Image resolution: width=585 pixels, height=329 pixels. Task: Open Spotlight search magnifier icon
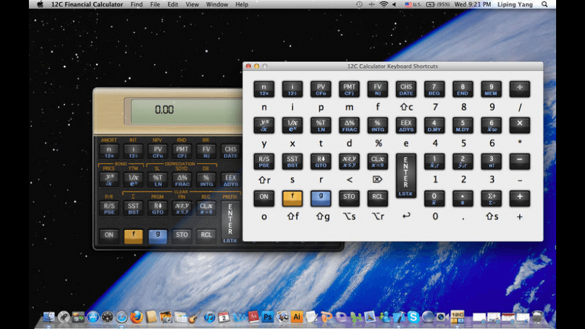[545, 5]
